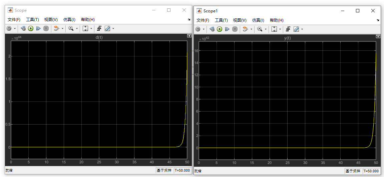The height and width of the screenshot is (177, 384).
Task: Click MATLAB icon in Scope title bar
Action: (10, 10)
